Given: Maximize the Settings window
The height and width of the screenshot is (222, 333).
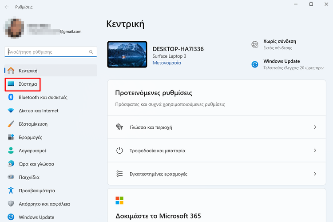Looking at the screenshot, I should pos(311,4).
